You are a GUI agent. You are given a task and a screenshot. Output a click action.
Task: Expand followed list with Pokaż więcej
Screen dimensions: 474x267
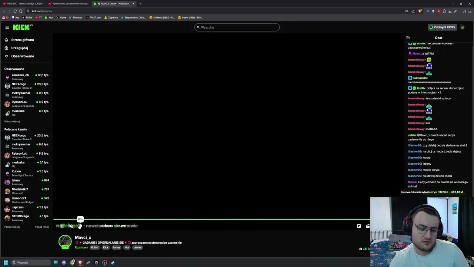(12, 122)
